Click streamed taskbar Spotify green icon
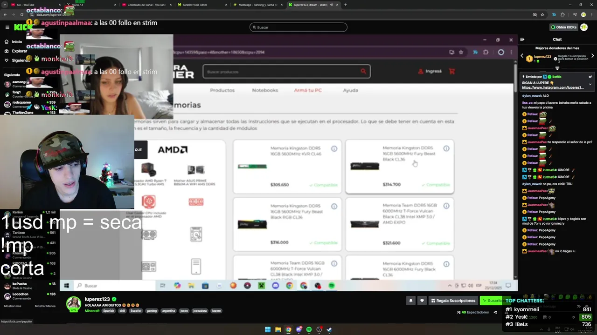This screenshot has height=335, width=597. click(332, 286)
